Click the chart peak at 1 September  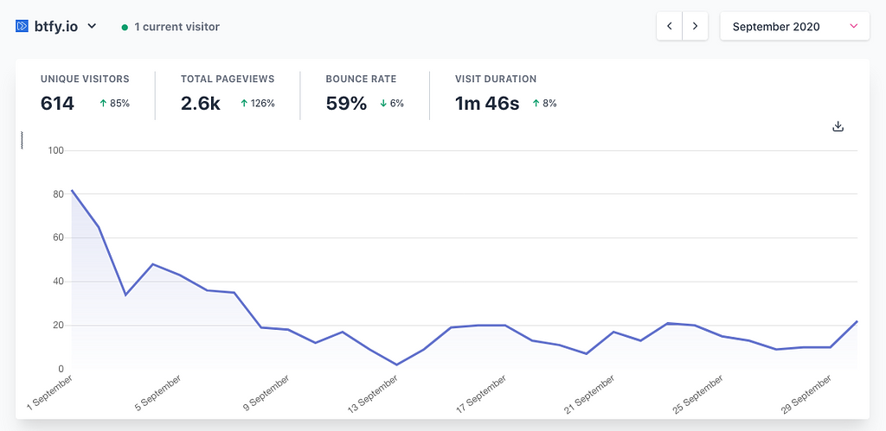click(72, 190)
